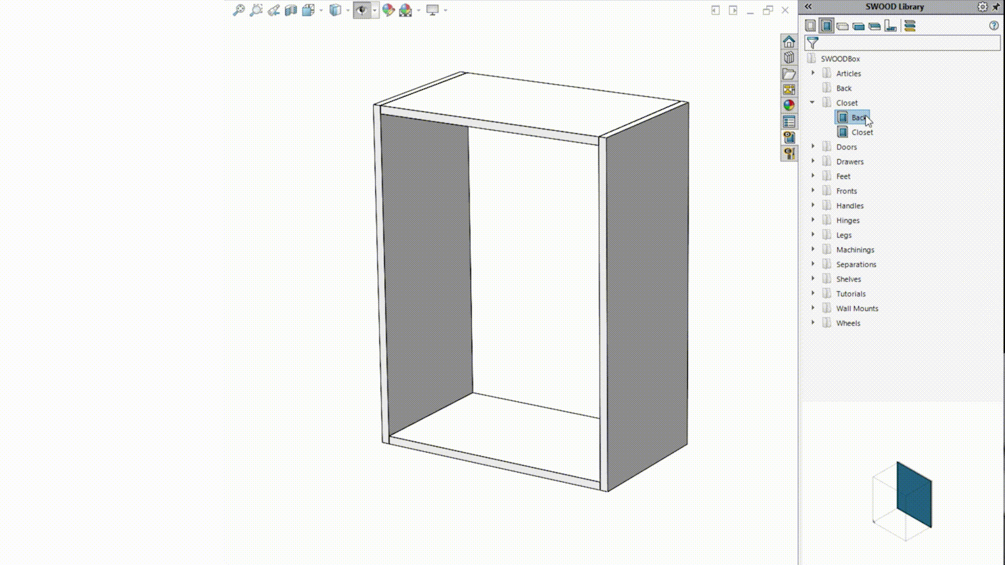Select the Legs folder label

844,235
